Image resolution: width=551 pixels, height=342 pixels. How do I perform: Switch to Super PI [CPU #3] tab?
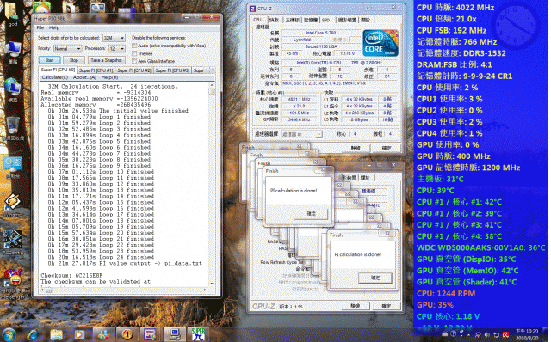172,70
